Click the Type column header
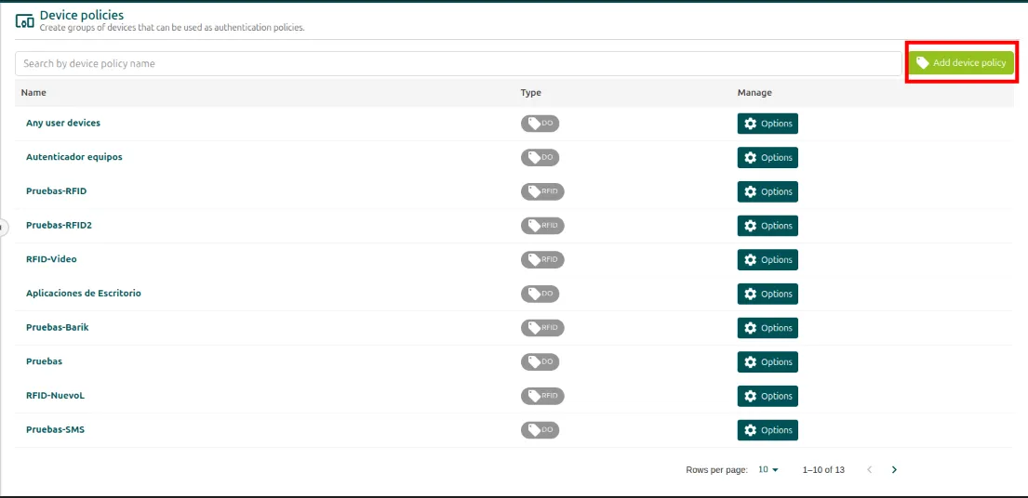Image resolution: width=1028 pixels, height=498 pixels. [x=531, y=92]
